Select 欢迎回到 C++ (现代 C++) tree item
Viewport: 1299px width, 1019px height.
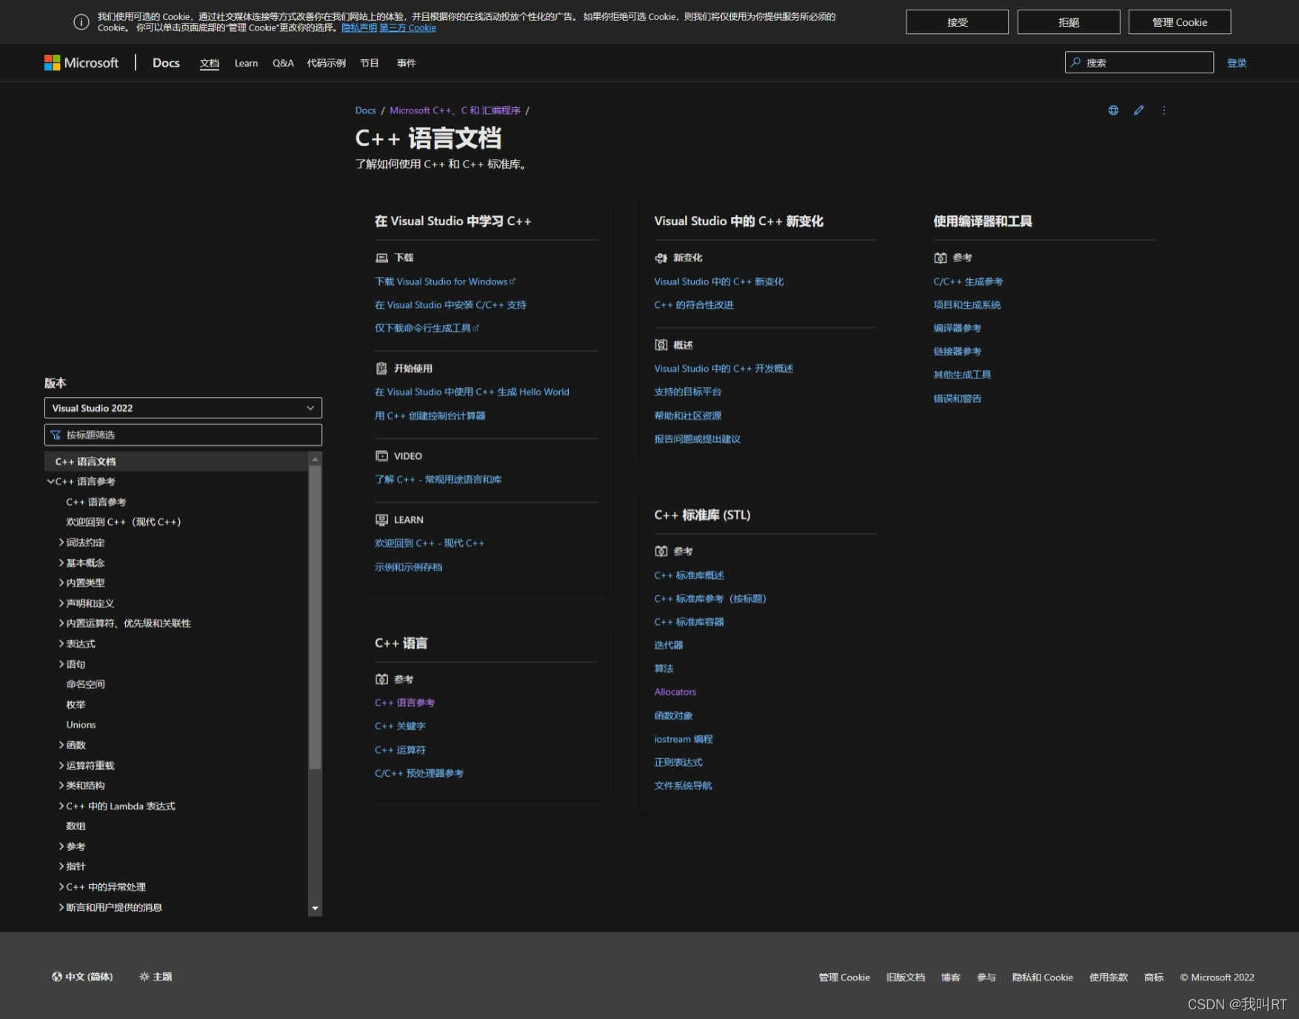(123, 522)
